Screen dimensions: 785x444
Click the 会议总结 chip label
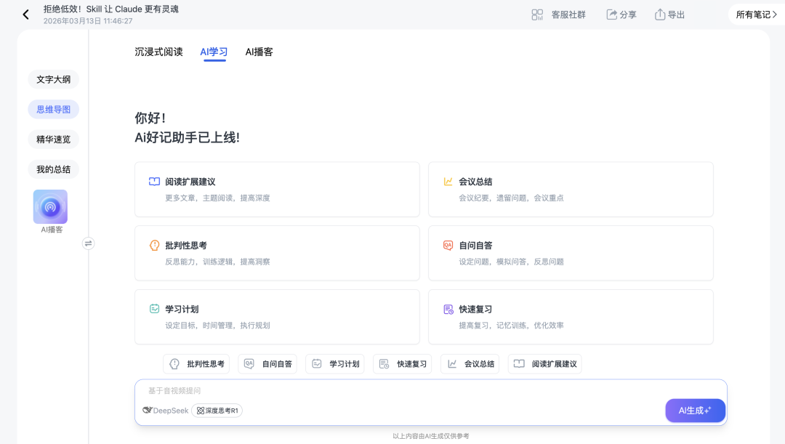coord(480,364)
